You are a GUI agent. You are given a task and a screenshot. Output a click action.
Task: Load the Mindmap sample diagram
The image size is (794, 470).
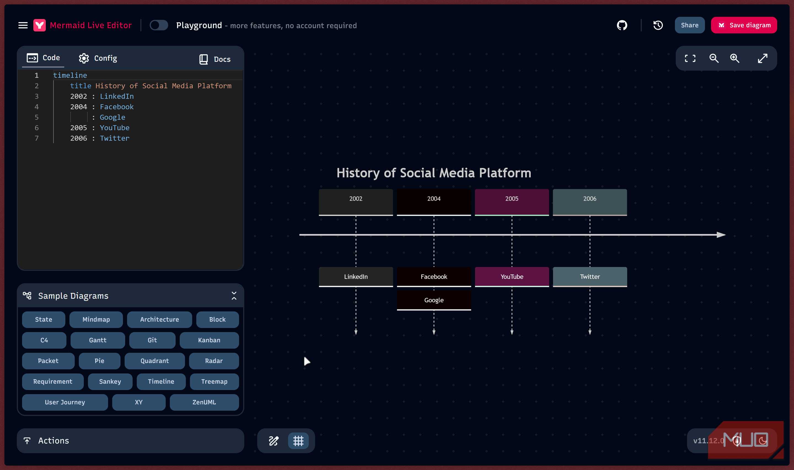pyautogui.click(x=96, y=320)
